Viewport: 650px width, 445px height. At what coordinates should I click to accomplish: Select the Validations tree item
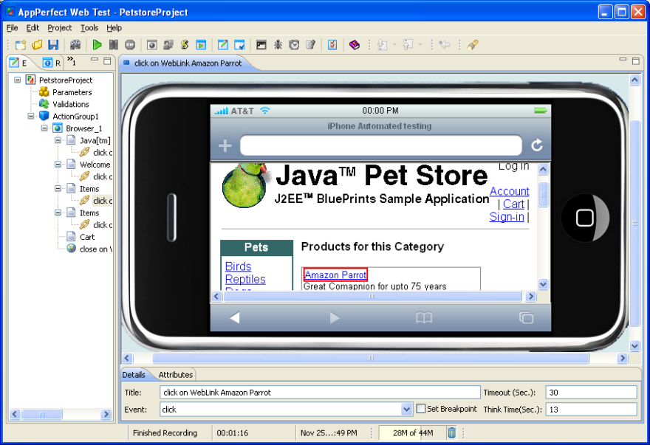[70, 104]
